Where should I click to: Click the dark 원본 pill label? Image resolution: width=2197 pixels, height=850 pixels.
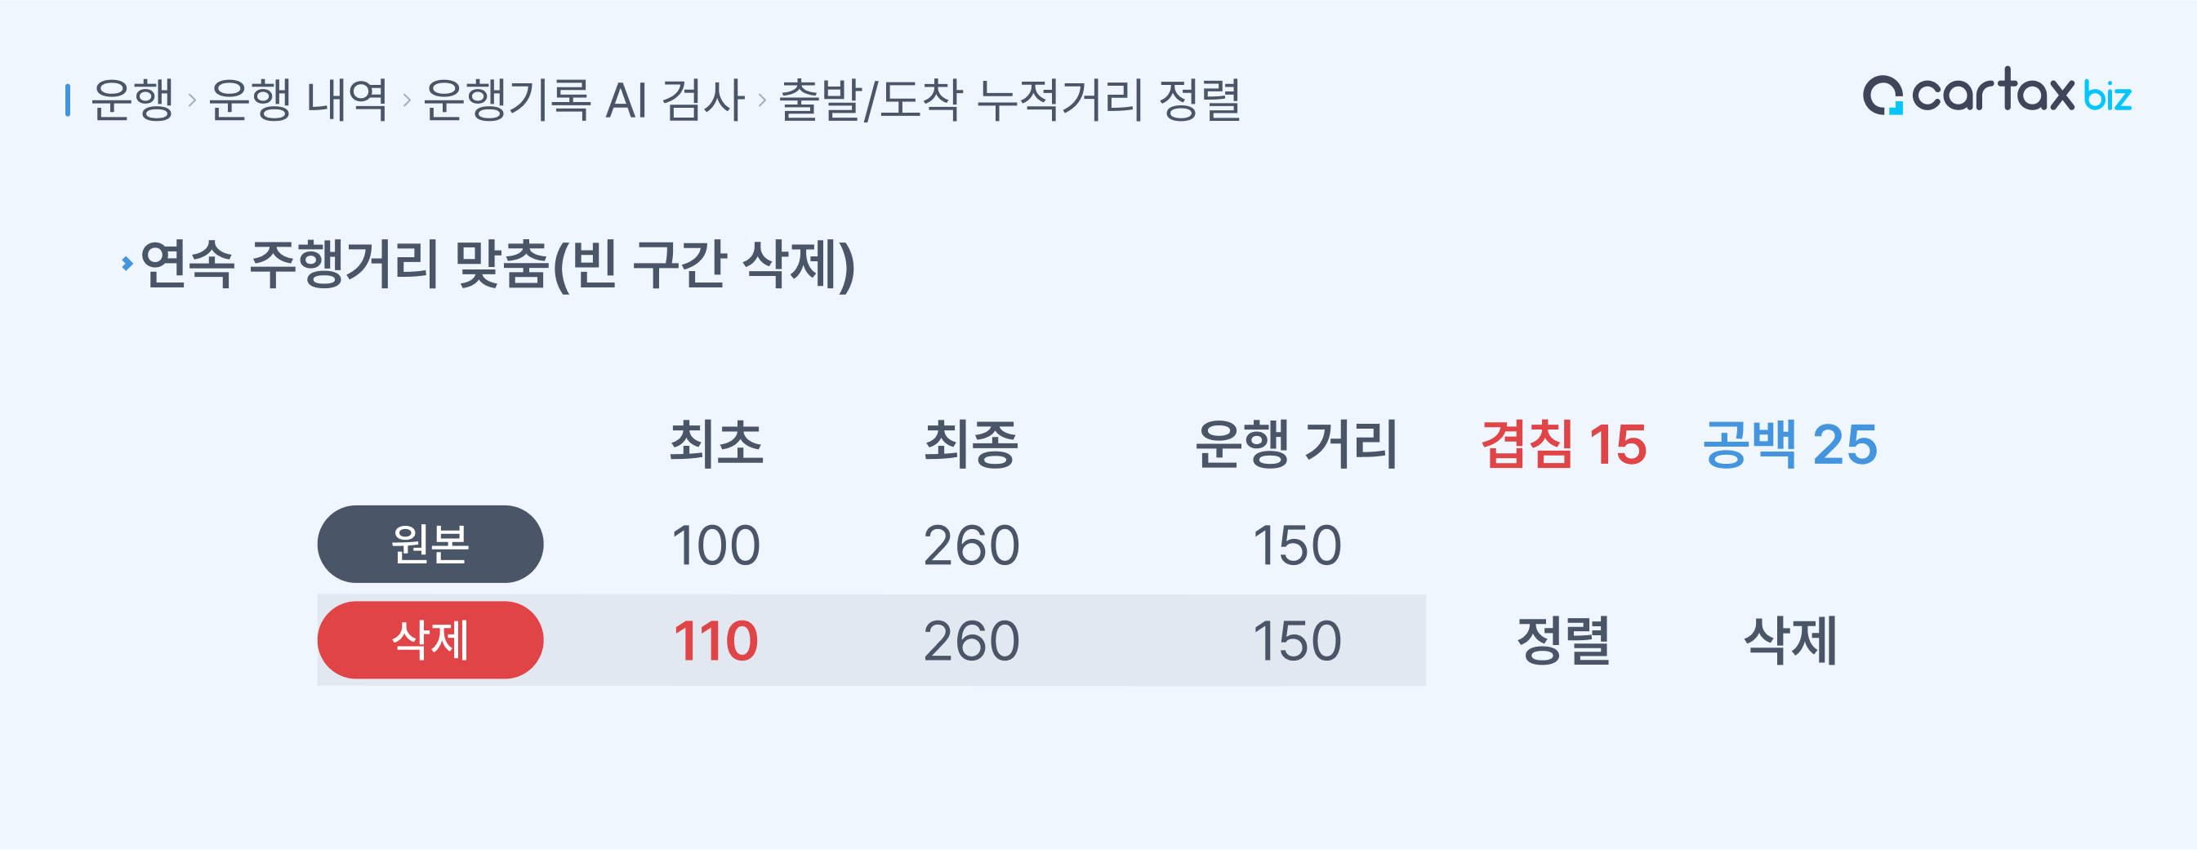[x=430, y=544]
